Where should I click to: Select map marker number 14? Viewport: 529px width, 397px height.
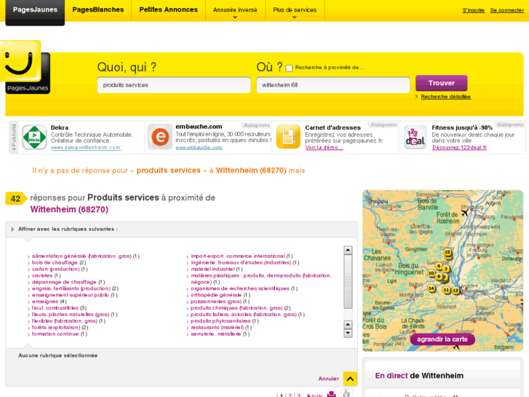431,288
